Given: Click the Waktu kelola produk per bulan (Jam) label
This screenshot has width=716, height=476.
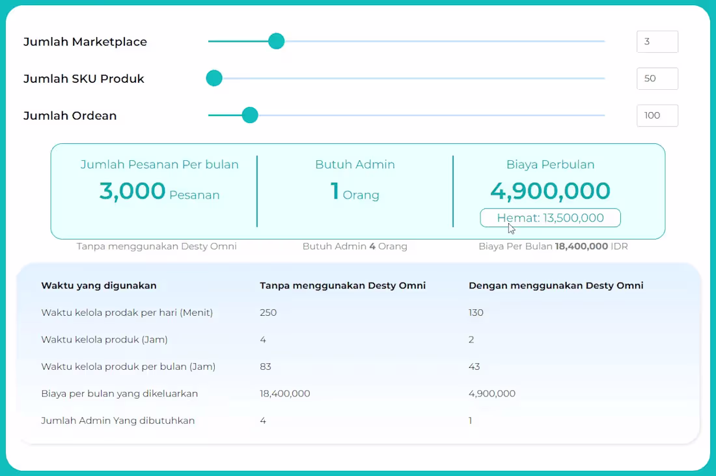Looking at the screenshot, I should pyautogui.click(x=128, y=367).
